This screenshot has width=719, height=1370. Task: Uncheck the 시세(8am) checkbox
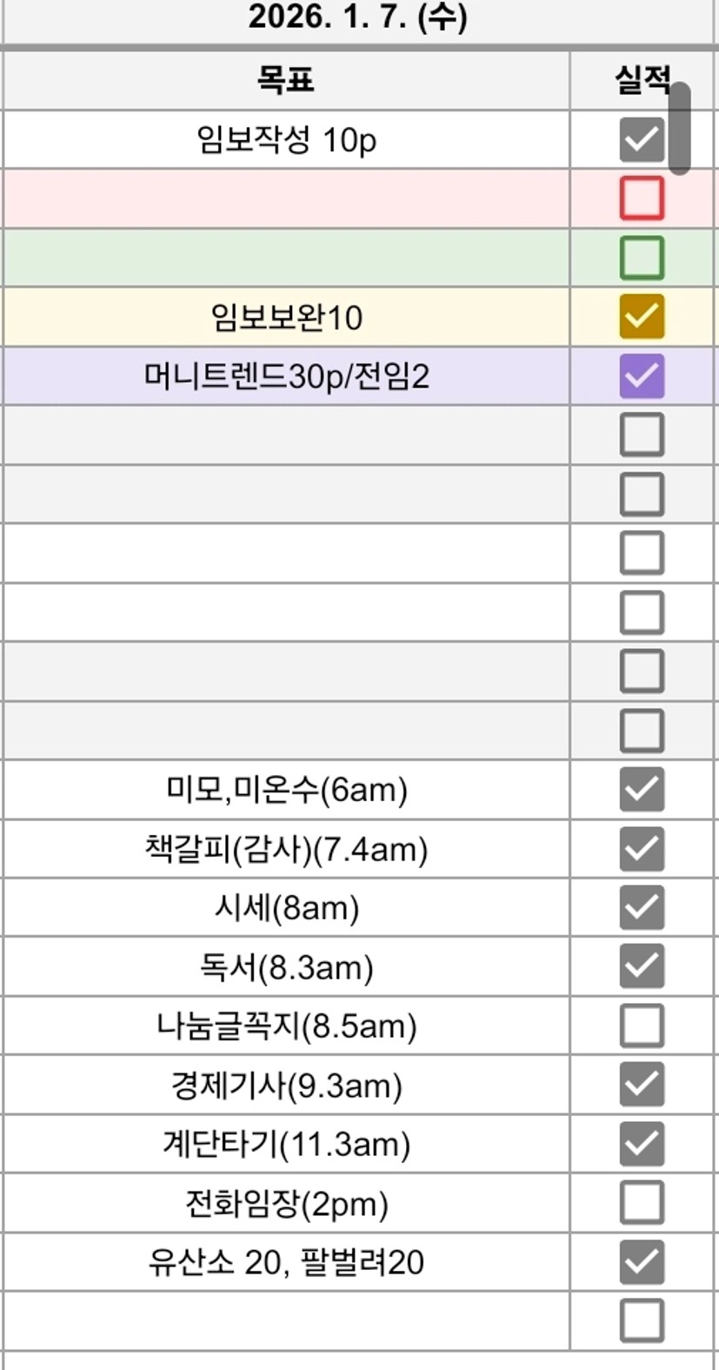[x=642, y=907]
